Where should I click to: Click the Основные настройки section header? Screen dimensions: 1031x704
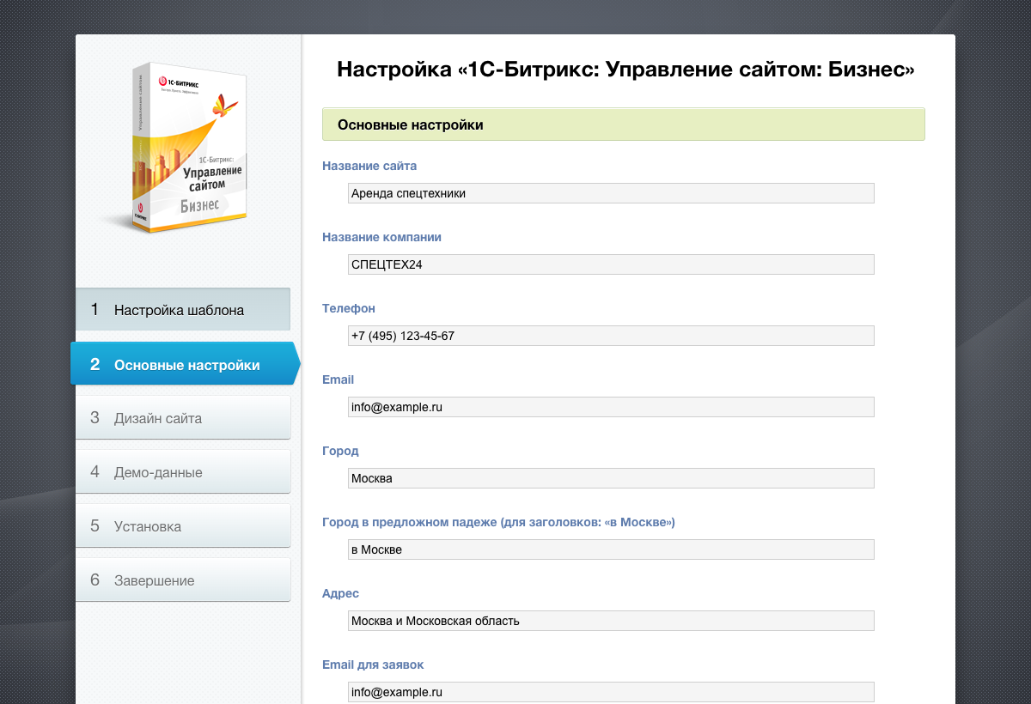tap(624, 124)
